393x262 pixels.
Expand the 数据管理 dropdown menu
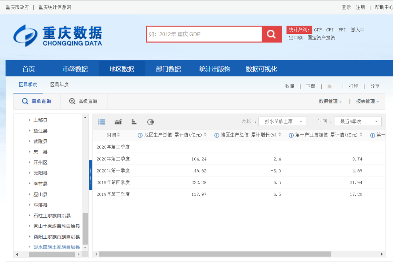[329, 101]
